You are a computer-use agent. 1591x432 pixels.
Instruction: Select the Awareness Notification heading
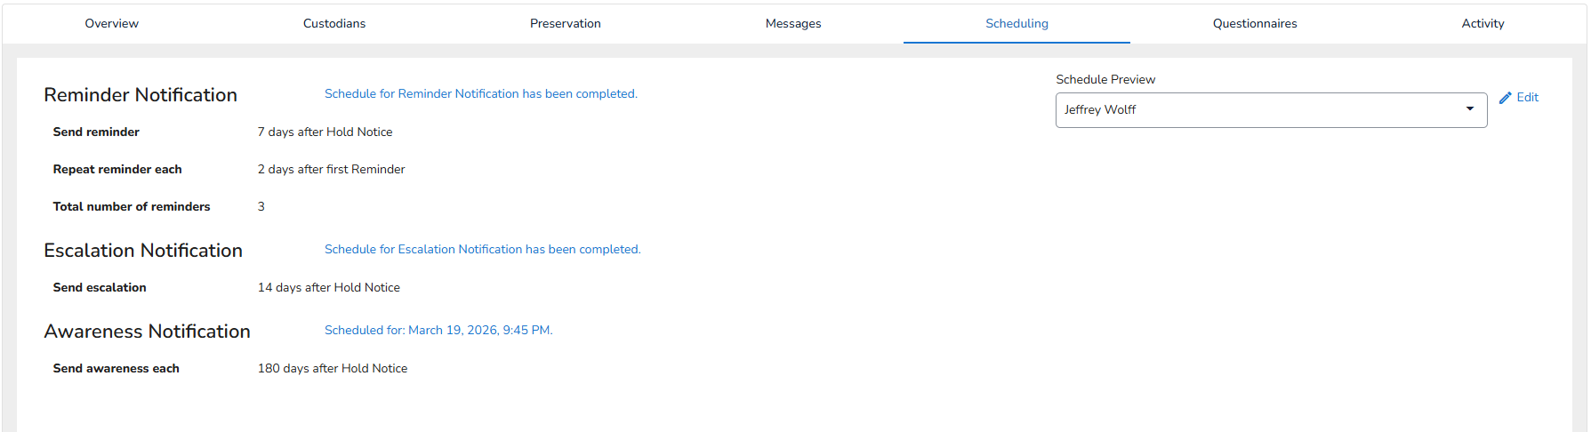click(x=147, y=332)
